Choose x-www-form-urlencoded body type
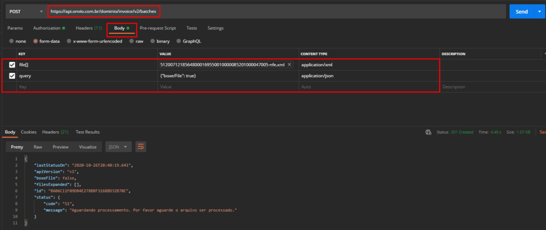Viewport: 546px width, 230px height. click(94, 41)
